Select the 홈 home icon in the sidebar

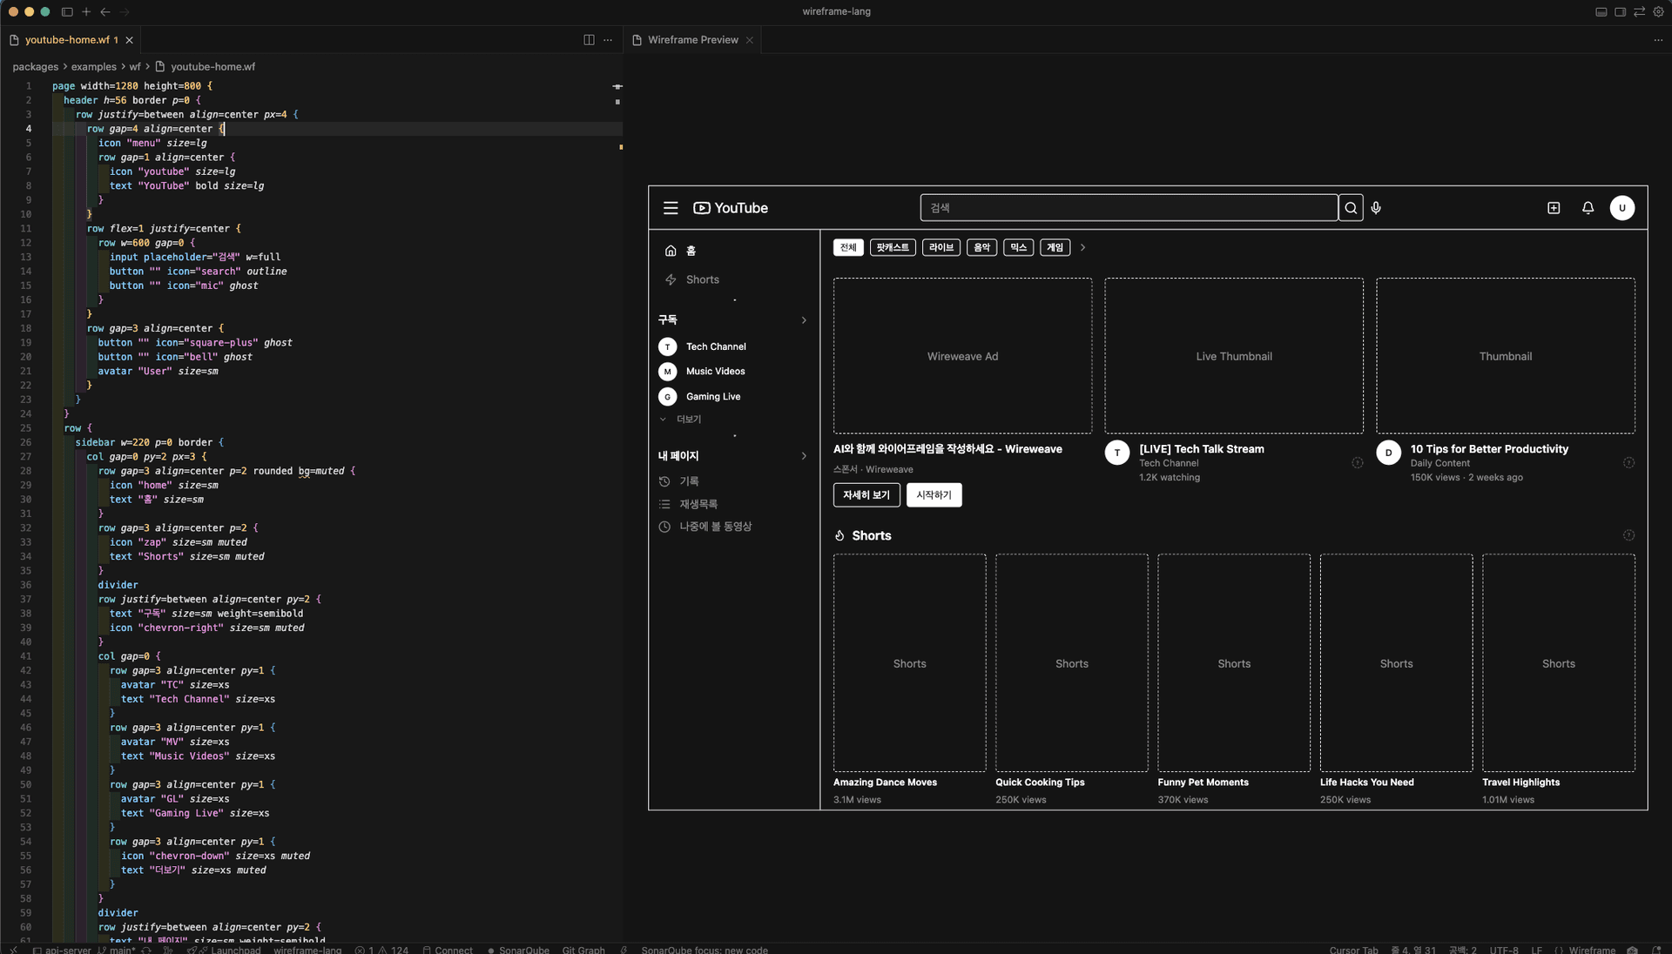pyautogui.click(x=669, y=251)
